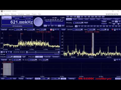
Task: Switch to the Tuning tab
Action: pyautogui.click(x=69, y=19)
